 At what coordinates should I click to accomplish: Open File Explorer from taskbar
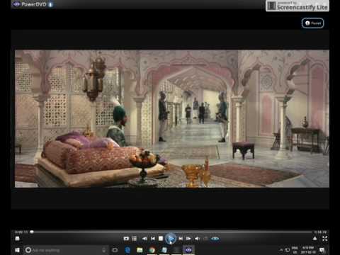click(140, 250)
